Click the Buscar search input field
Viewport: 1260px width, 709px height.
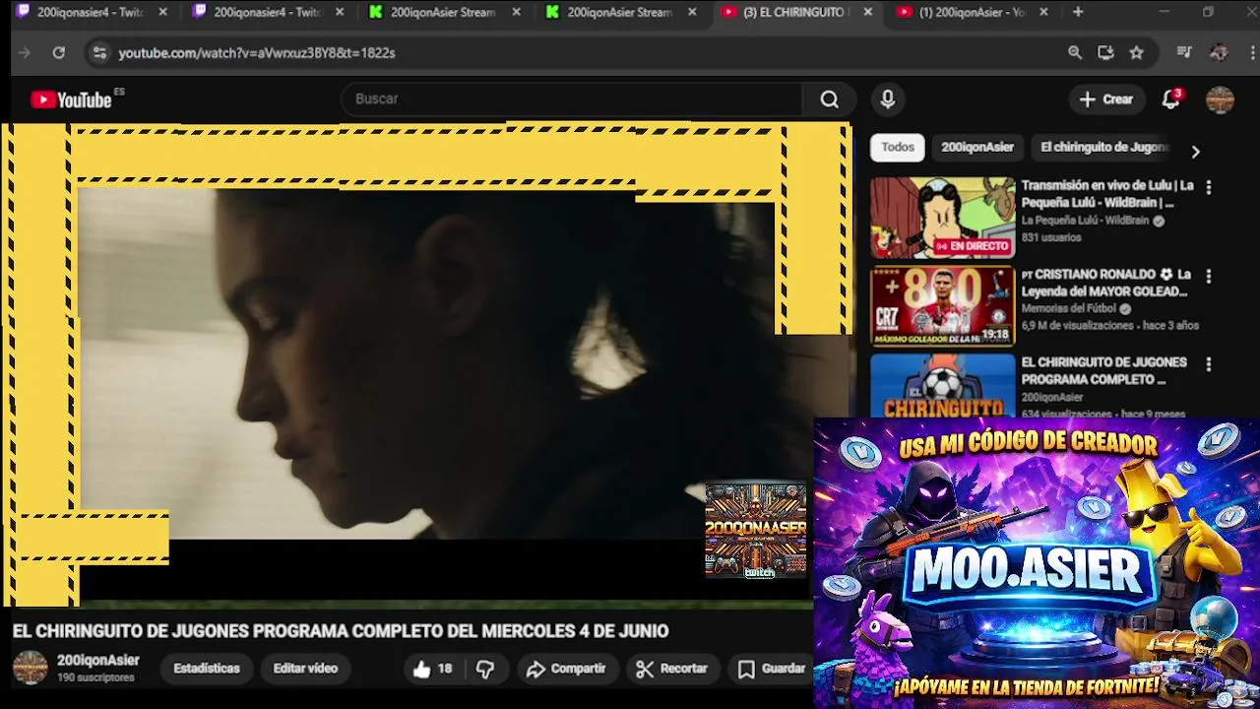[x=571, y=99]
